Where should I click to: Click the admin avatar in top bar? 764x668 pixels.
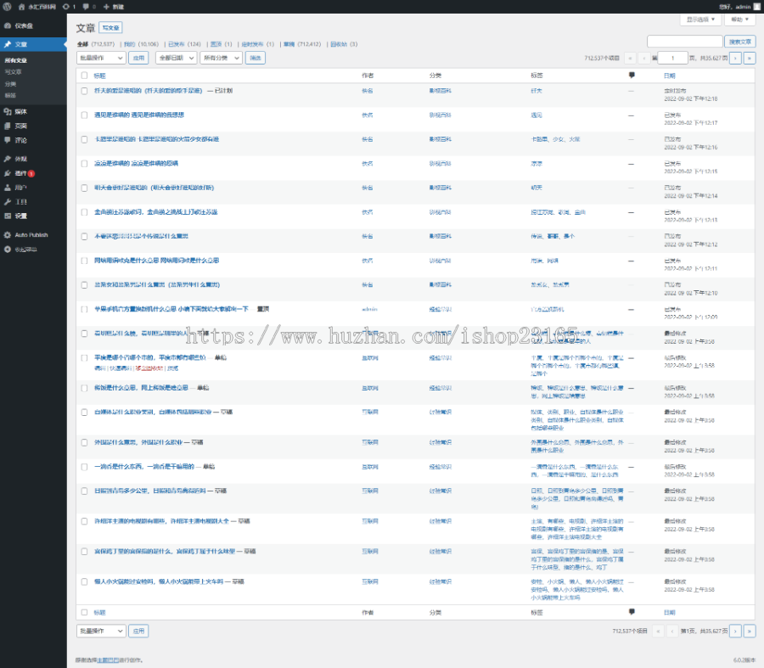coord(757,7)
